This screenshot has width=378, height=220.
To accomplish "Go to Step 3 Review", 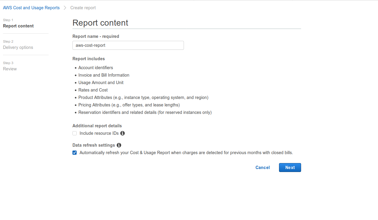I will [x=10, y=66].
